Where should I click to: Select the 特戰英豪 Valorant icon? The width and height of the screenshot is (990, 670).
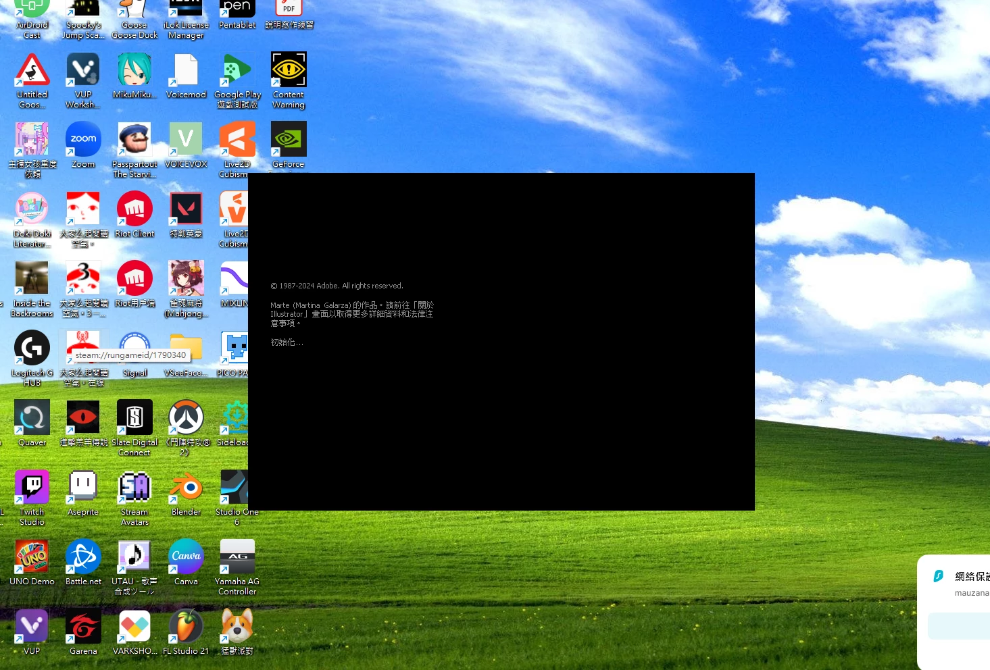click(x=186, y=215)
